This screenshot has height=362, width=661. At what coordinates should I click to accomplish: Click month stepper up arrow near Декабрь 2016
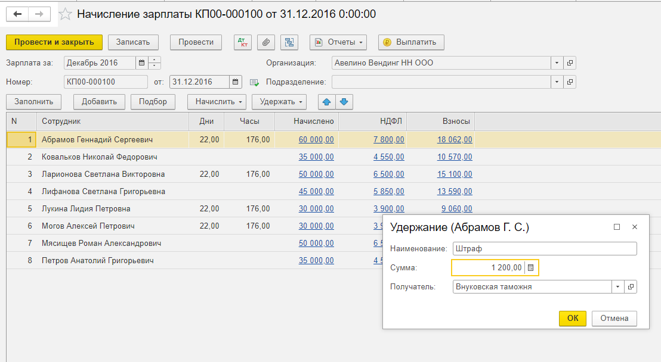coord(153,60)
